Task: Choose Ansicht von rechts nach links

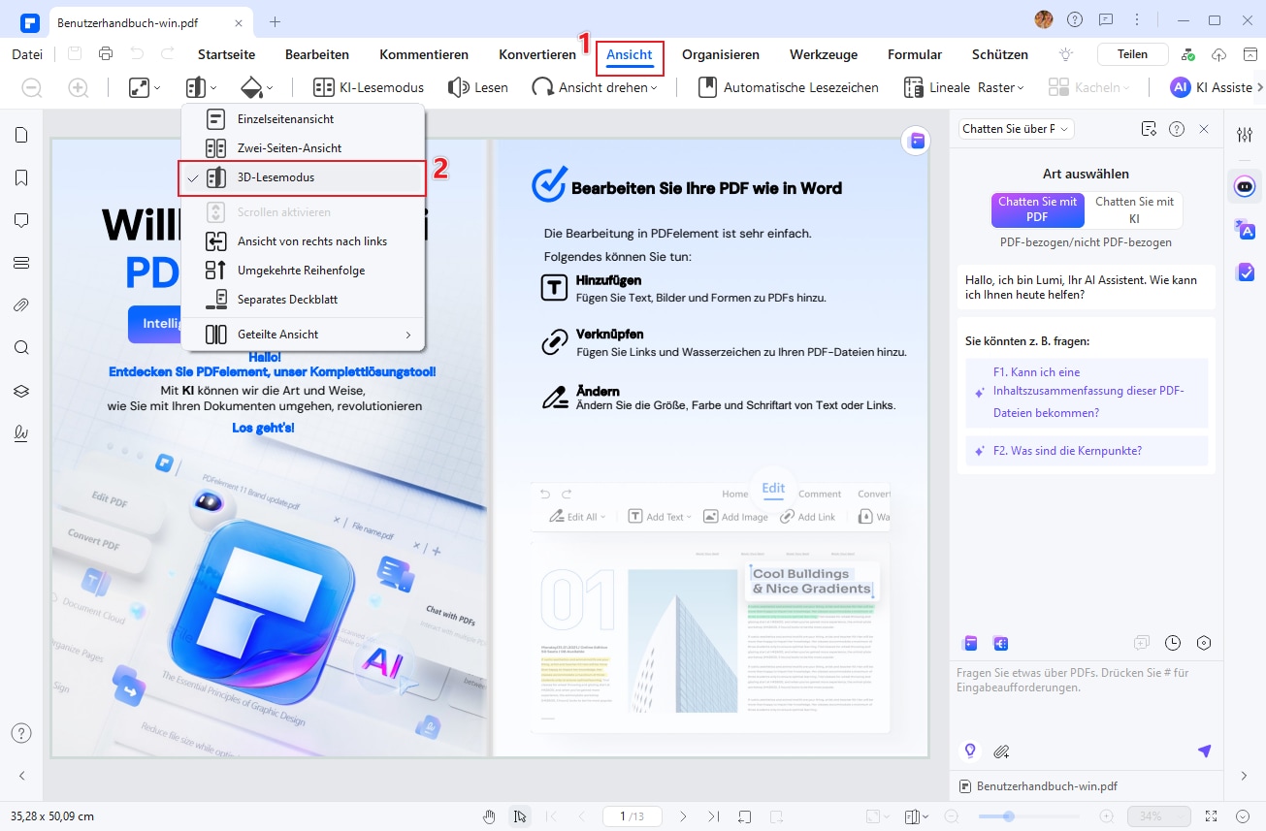Action: click(302, 241)
